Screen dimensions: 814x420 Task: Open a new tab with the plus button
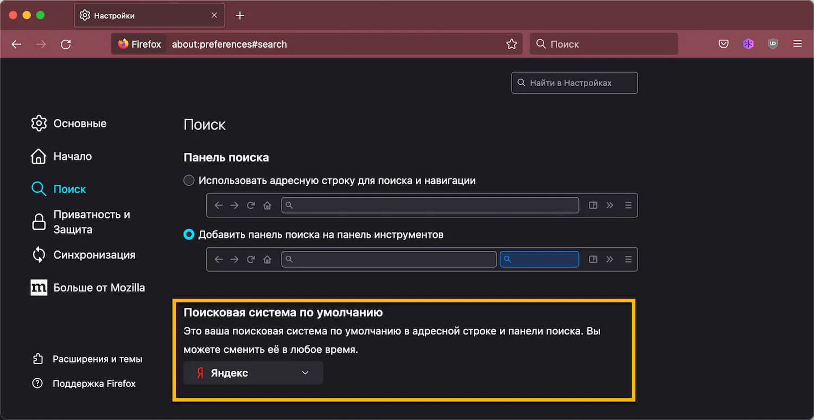(240, 16)
